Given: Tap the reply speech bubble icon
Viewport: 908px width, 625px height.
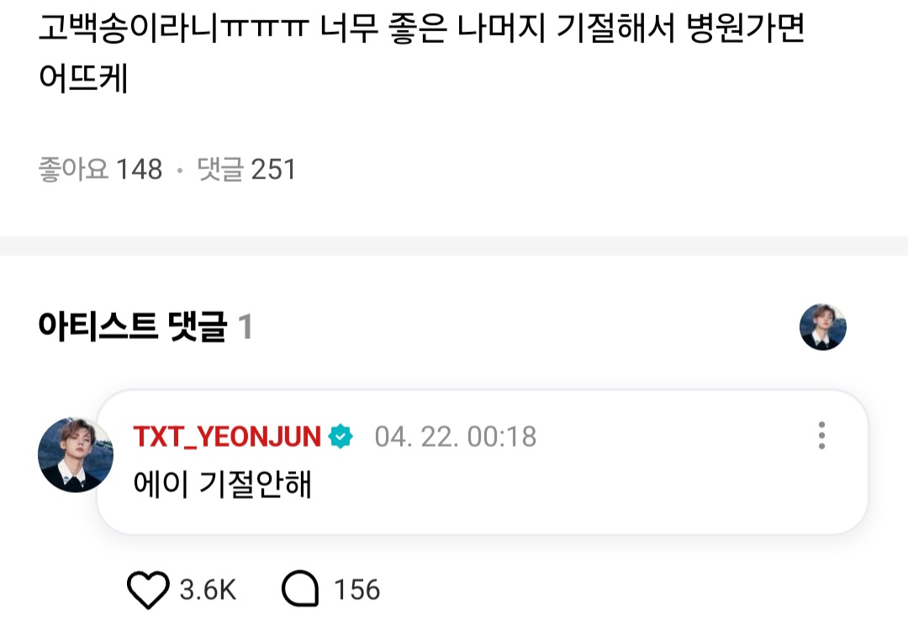Looking at the screenshot, I should [x=300, y=589].
